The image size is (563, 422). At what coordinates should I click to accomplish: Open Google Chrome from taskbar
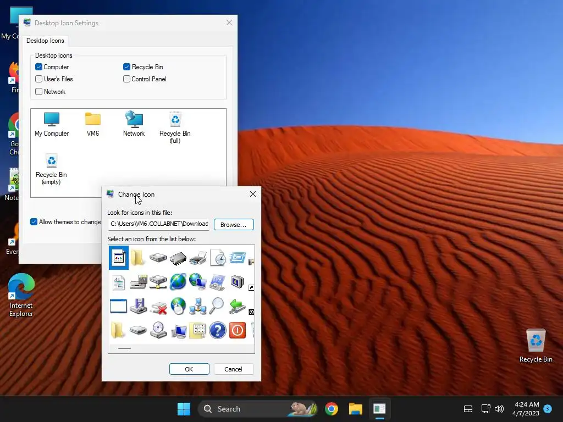[332, 409]
